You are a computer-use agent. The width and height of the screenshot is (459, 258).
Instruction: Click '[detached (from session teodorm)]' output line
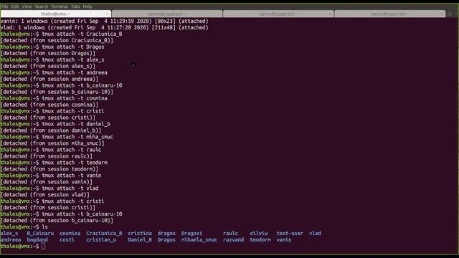click(x=49, y=169)
